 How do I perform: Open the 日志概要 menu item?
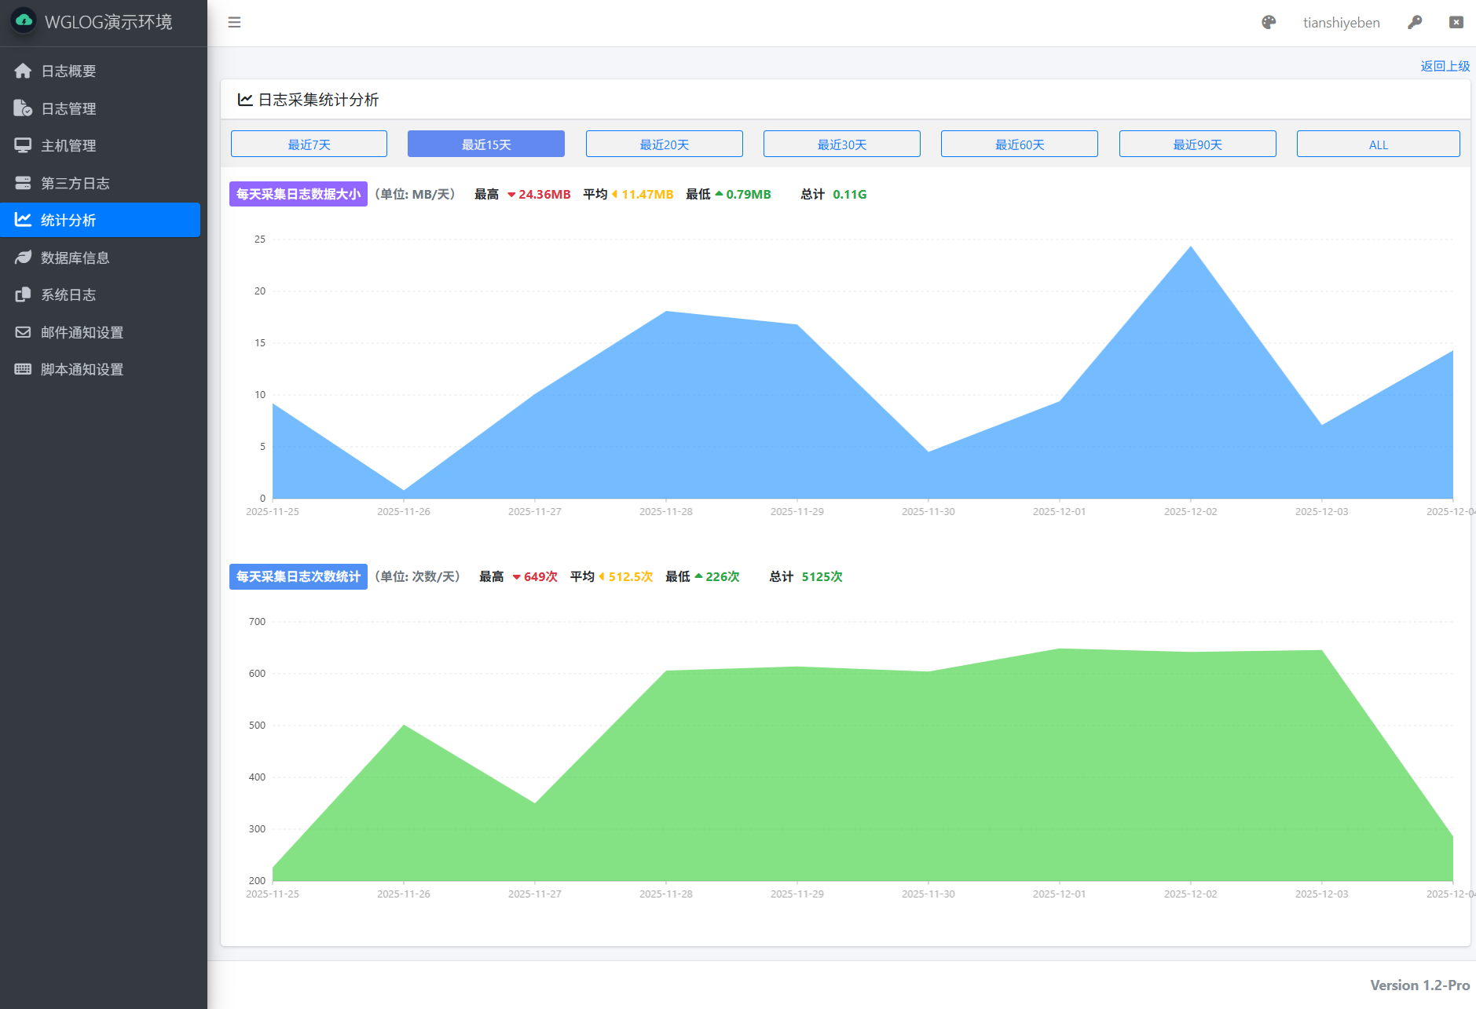click(x=101, y=71)
